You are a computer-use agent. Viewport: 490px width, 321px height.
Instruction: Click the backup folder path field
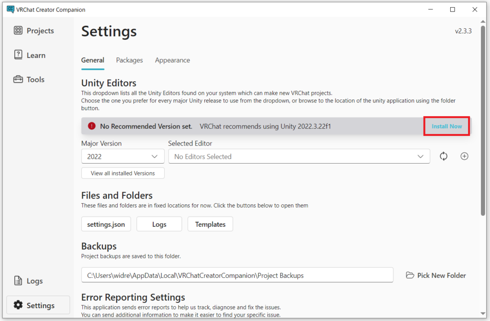point(237,275)
